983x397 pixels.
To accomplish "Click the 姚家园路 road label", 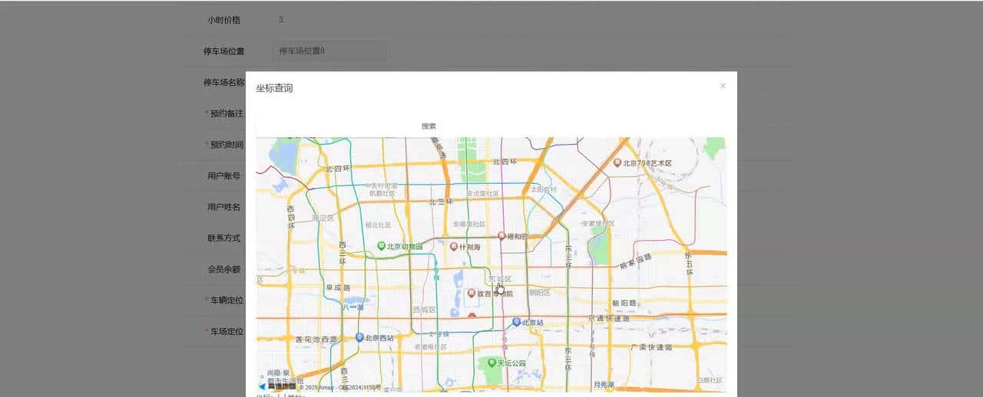I will (x=636, y=261).
